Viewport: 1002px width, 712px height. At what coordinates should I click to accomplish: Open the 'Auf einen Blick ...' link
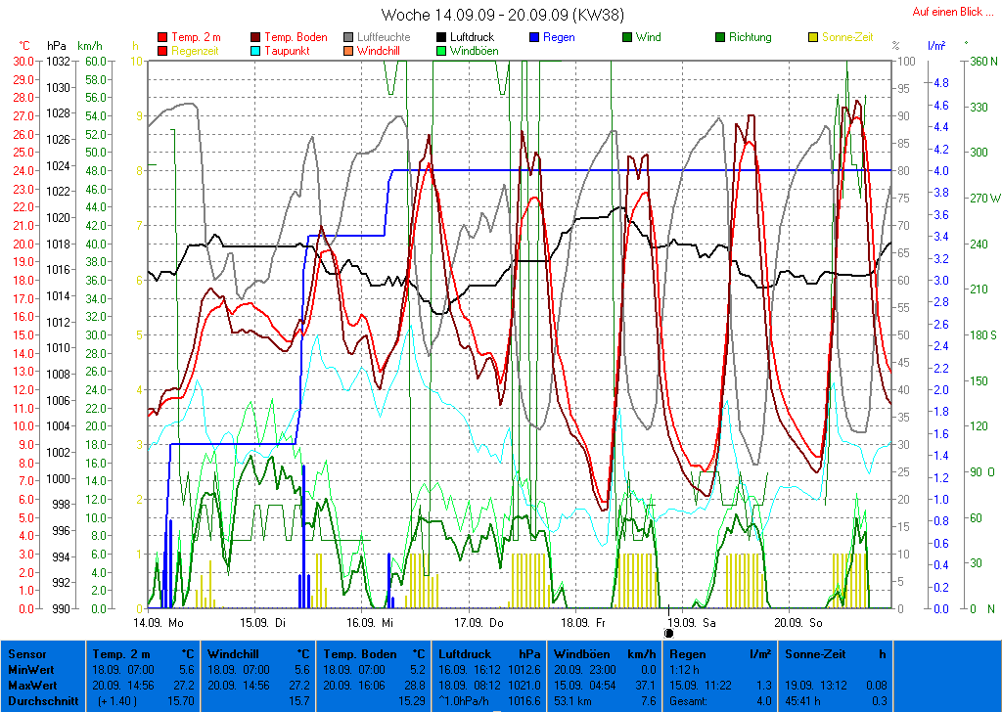pyautogui.click(x=952, y=12)
